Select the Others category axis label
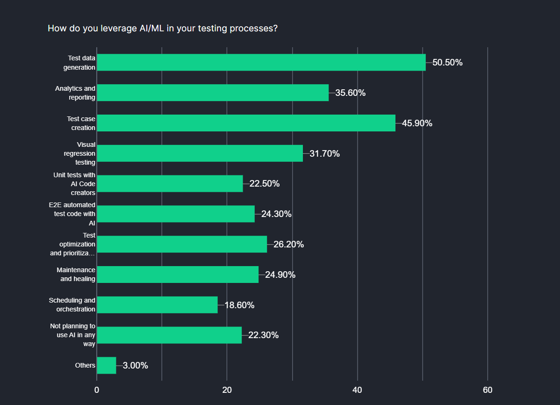This screenshot has height=405, width=560. [x=85, y=365]
